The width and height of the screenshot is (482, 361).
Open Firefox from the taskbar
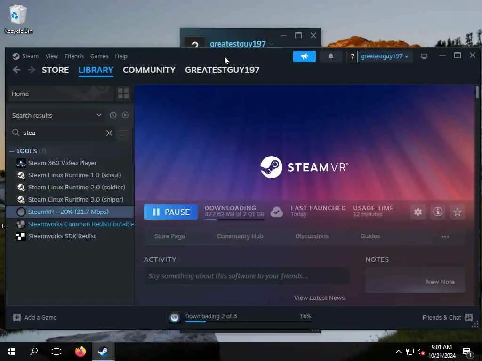click(x=80, y=352)
